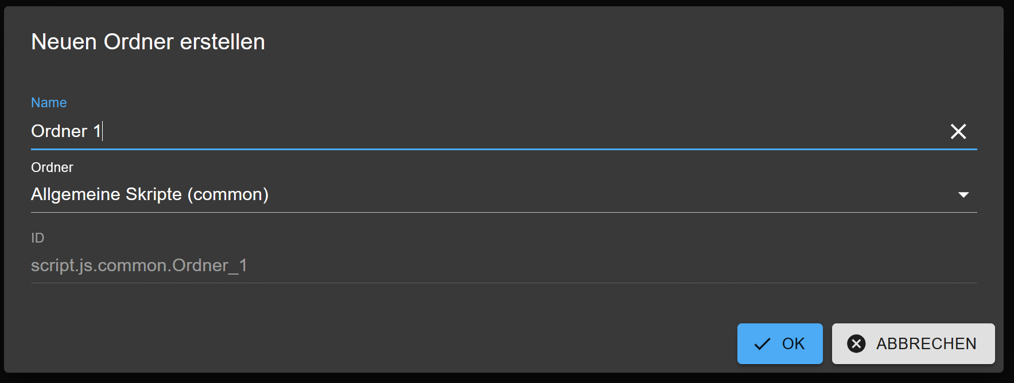Click the blue Name field label
The width and height of the screenshot is (1014, 383).
click(49, 103)
